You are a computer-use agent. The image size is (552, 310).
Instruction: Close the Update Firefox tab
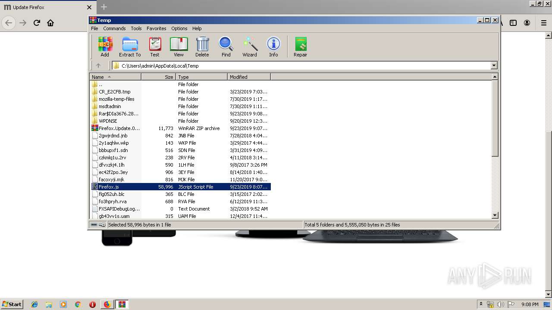pyautogui.click(x=89, y=7)
